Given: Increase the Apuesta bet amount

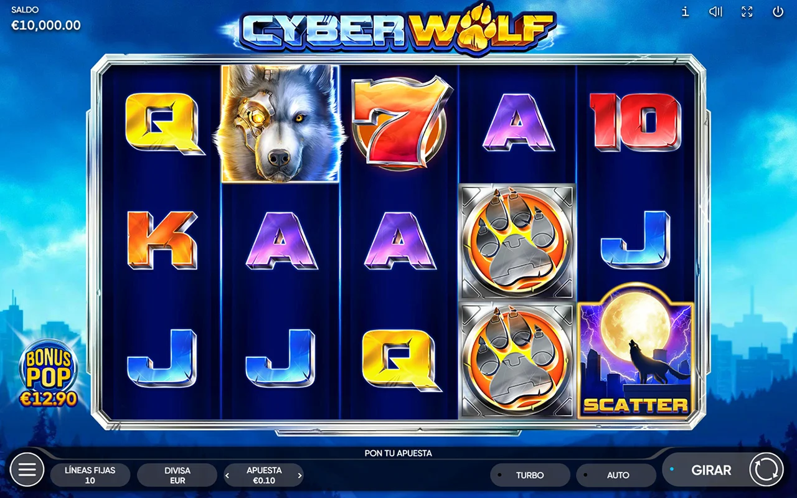Looking at the screenshot, I should (299, 476).
